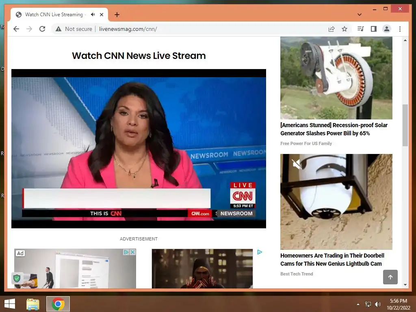Click the scroll-to-top arrow button
Viewport: 416px width, 312px height.
[x=390, y=277]
